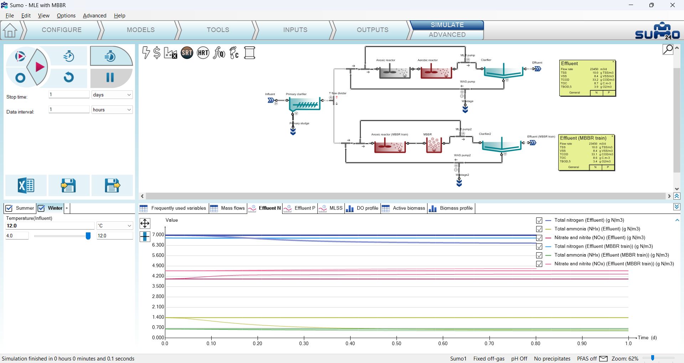This screenshot has width=684, height=363.
Task: Click the envelope icon in status bar
Action: [603, 358]
